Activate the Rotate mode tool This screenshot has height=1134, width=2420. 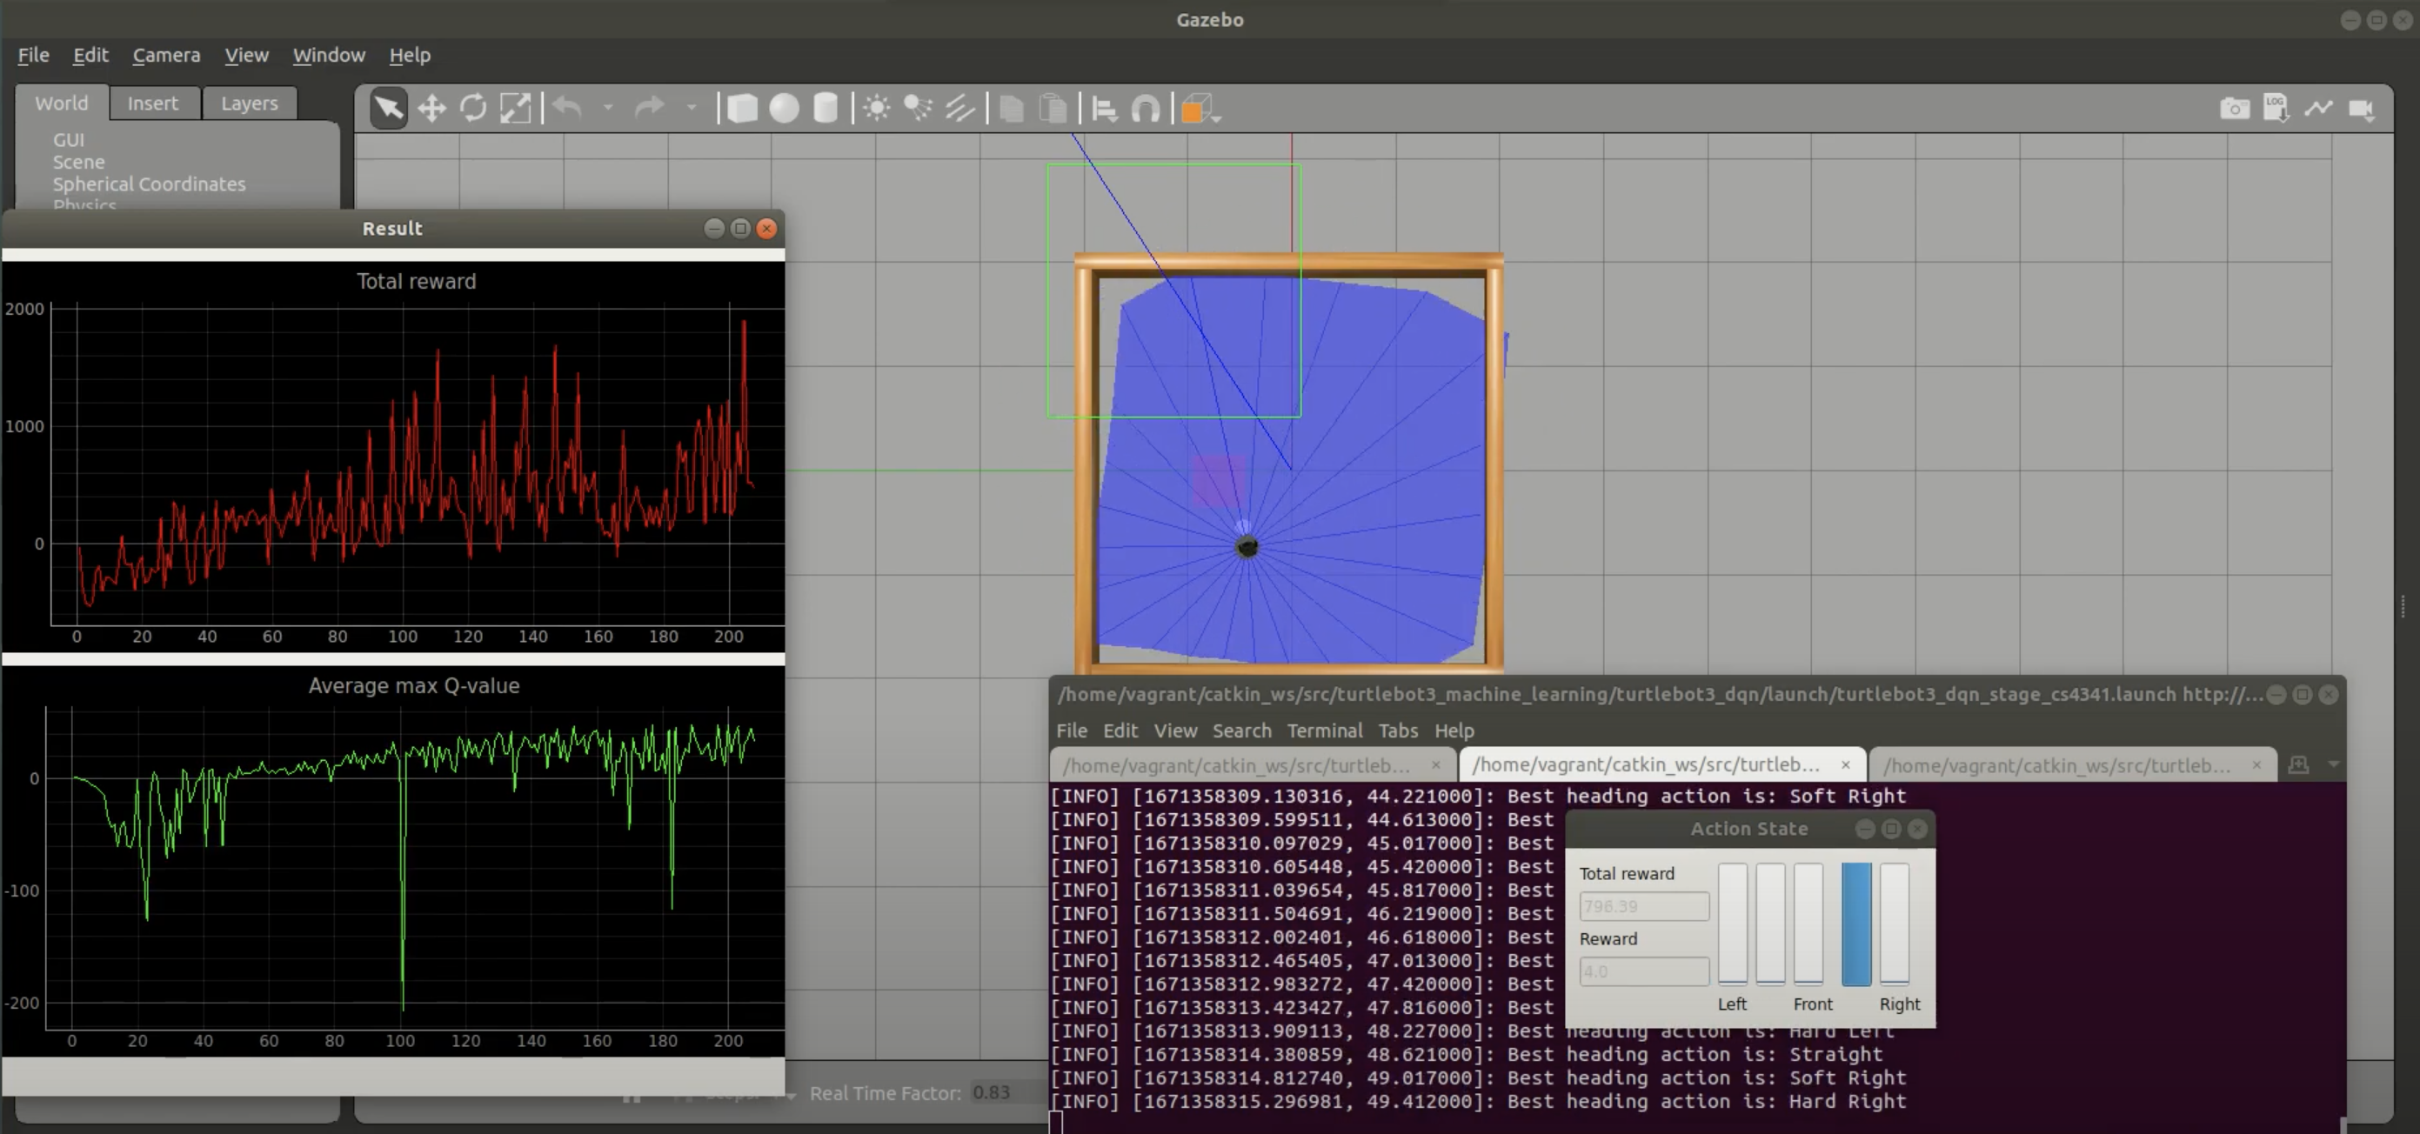(x=472, y=109)
